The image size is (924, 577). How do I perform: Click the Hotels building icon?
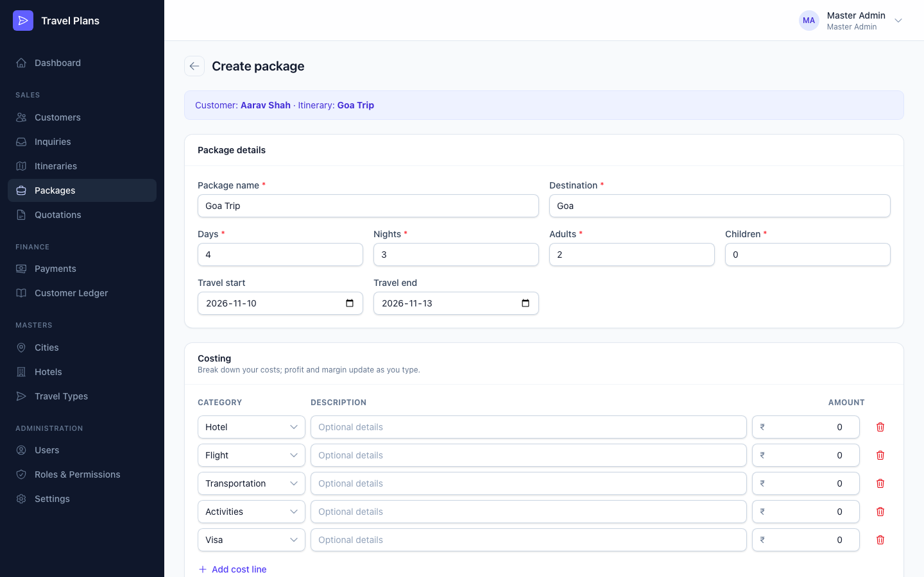click(x=21, y=372)
